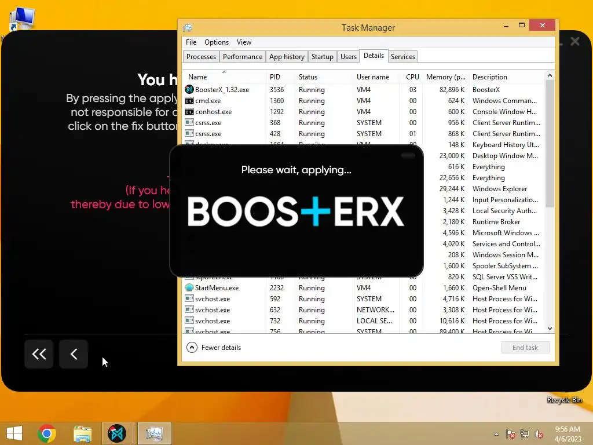Select the 82,896 K memory cell
The width and height of the screenshot is (593, 445).
452,90
